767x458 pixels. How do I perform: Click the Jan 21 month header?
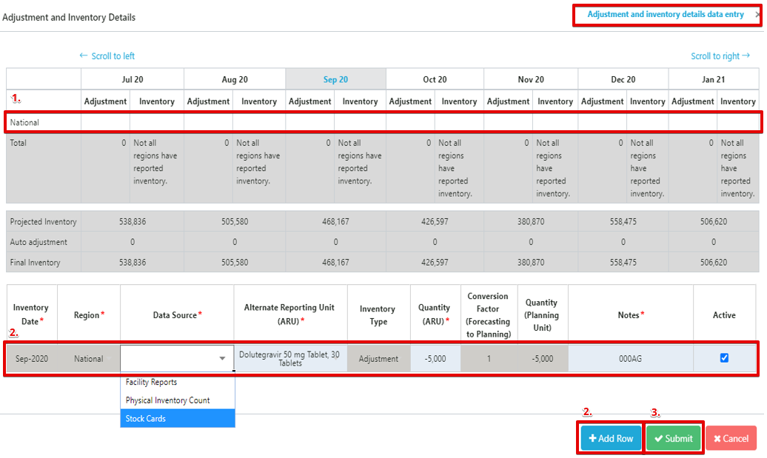[x=714, y=79]
